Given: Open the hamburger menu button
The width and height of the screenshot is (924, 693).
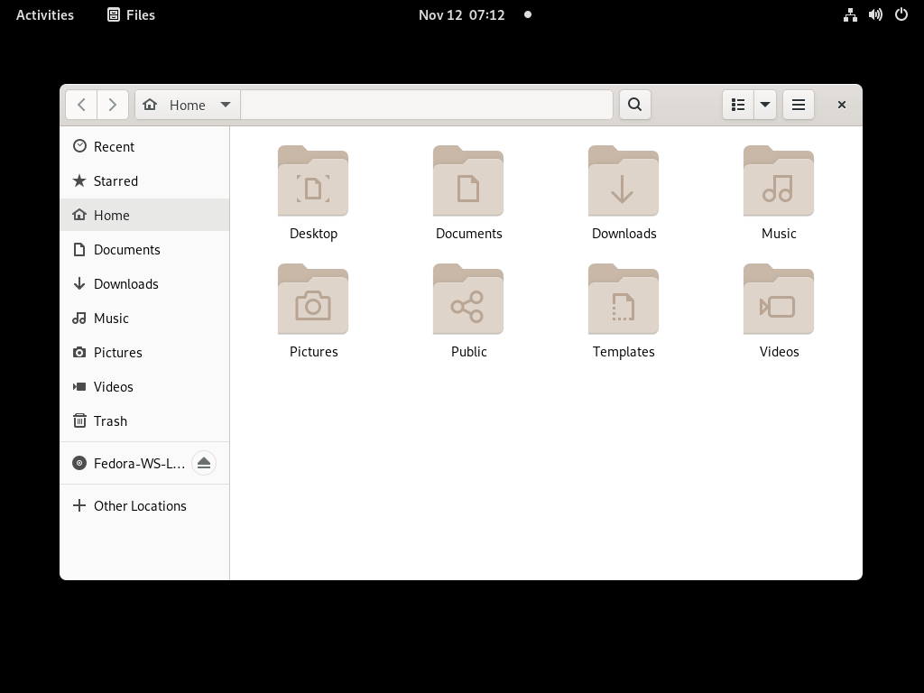Looking at the screenshot, I should [799, 105].
